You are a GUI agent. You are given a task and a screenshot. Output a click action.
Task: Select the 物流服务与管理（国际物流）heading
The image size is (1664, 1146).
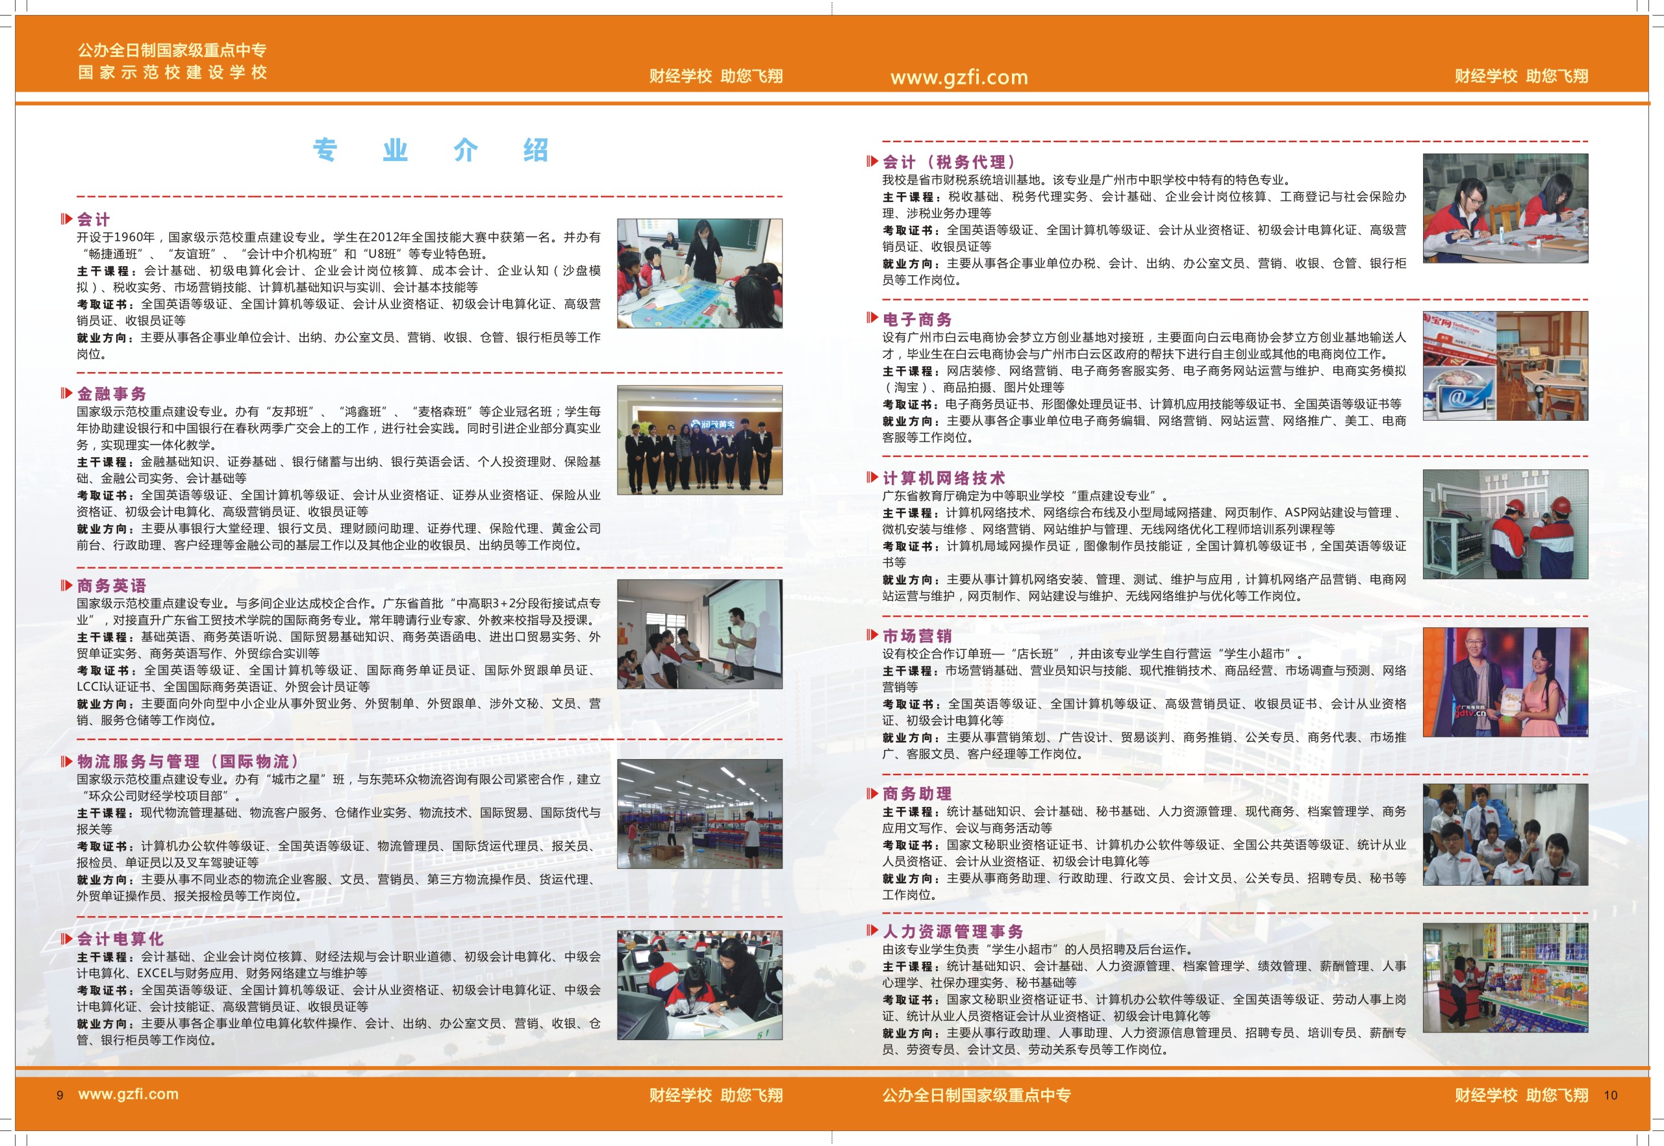click(188, 761)
